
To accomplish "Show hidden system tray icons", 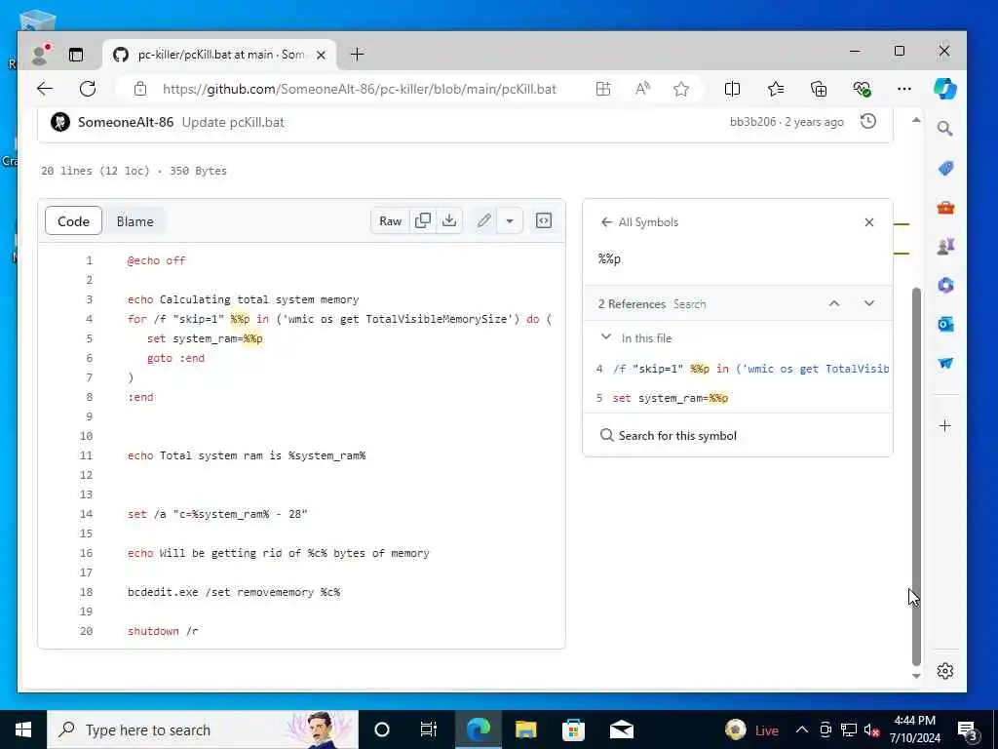I will click(802, 729).
